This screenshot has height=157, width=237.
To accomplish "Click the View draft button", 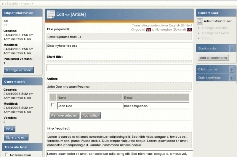I will [9, 129].
